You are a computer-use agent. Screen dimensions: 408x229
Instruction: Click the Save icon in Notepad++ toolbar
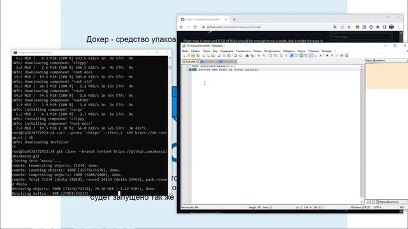point(193,55)
